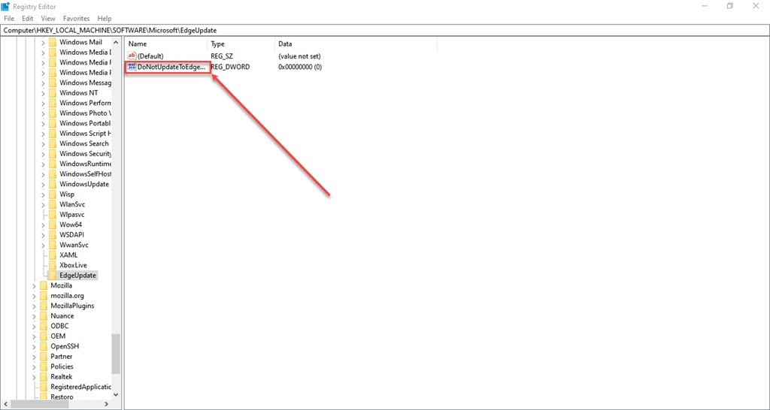770x410 pixels.
Task: Click the mozilla.org folder icon
Action: coord(44,296)
